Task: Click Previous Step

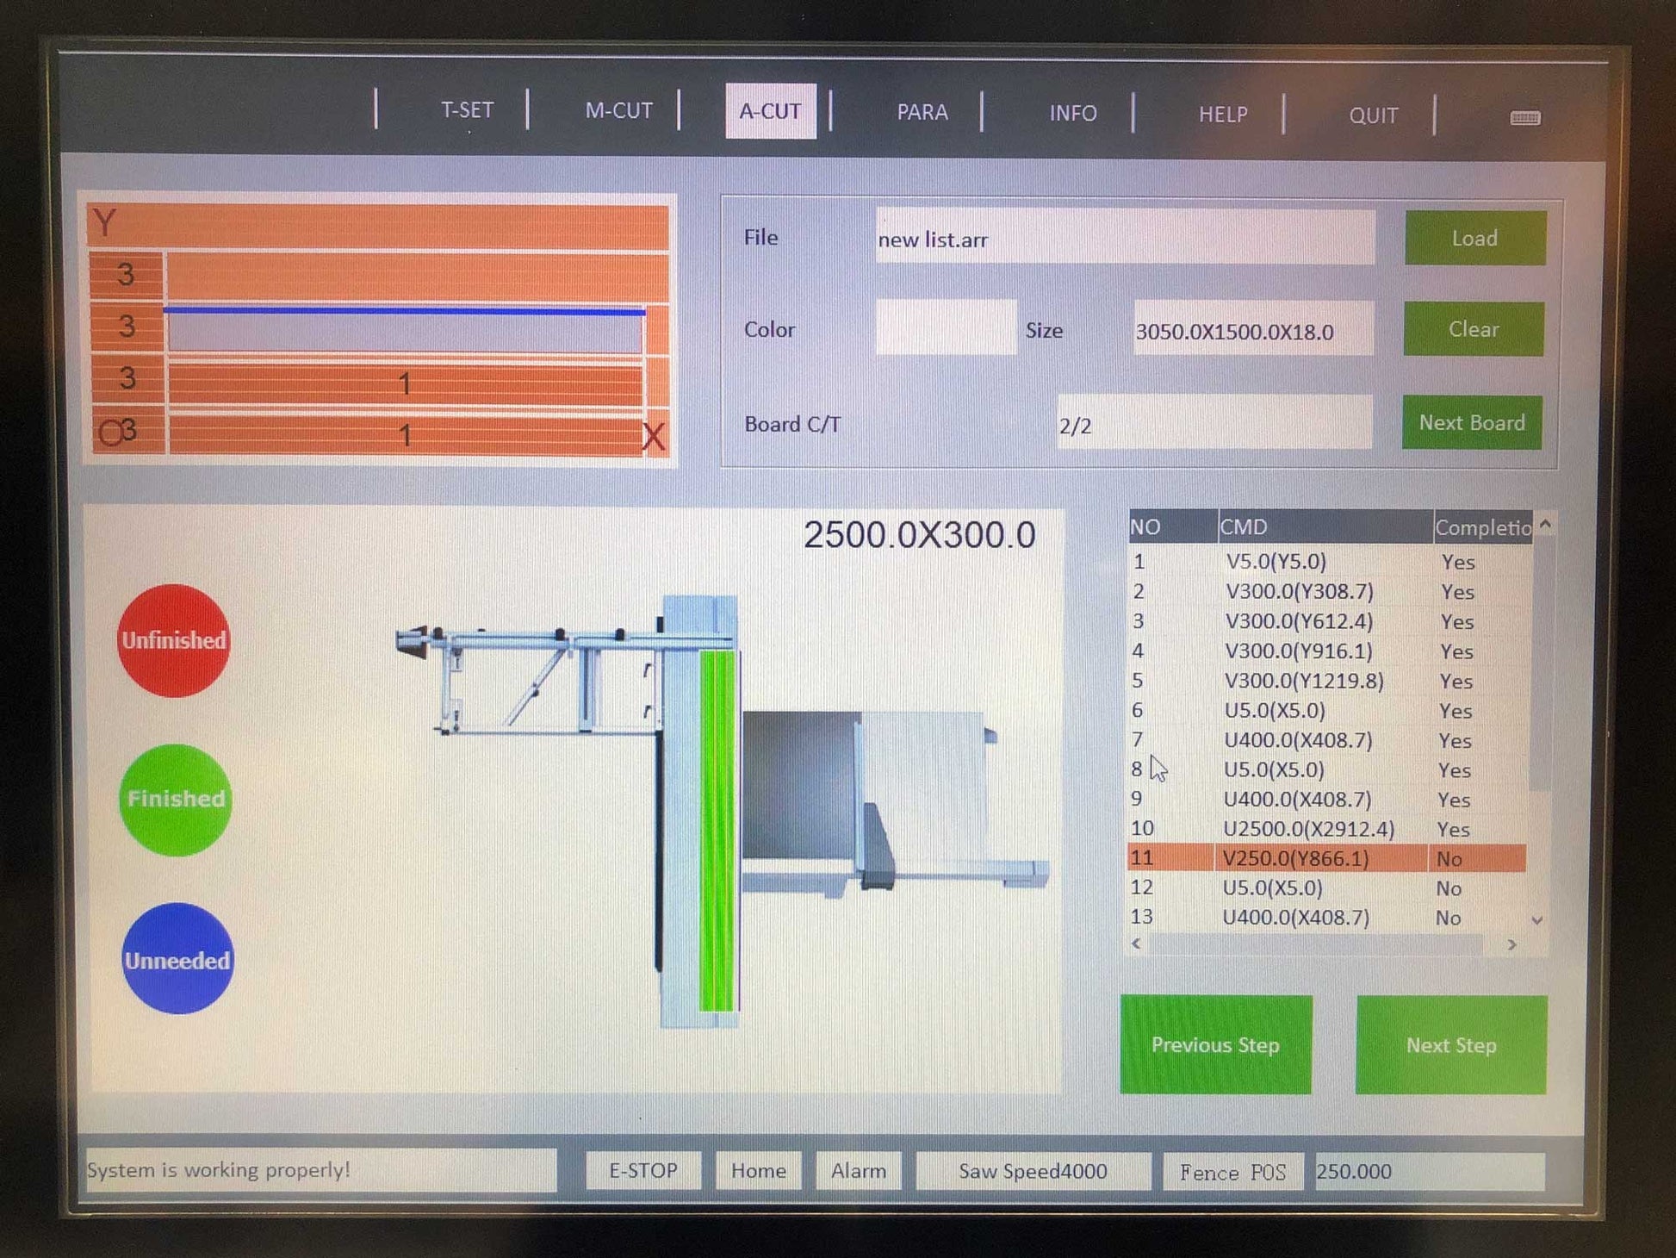Action: click(1214, 1045)
